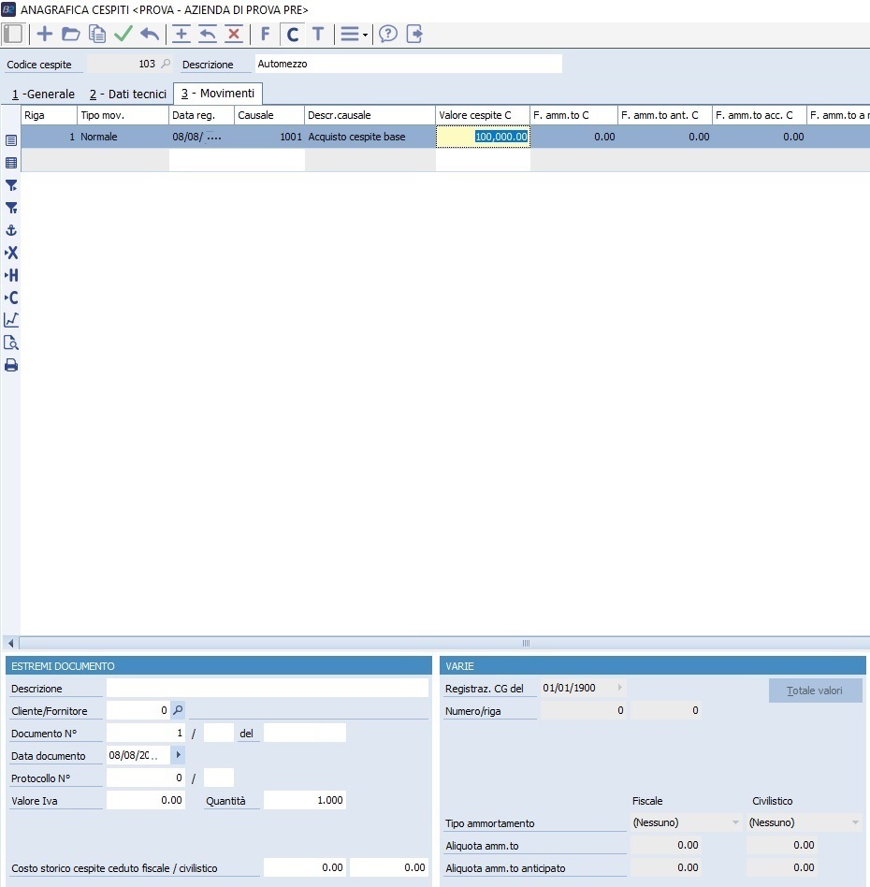Click the anchor icon in grid sidebar
Image resolution: width=870 pixels, height=887 pixels.
coord(11,230)
